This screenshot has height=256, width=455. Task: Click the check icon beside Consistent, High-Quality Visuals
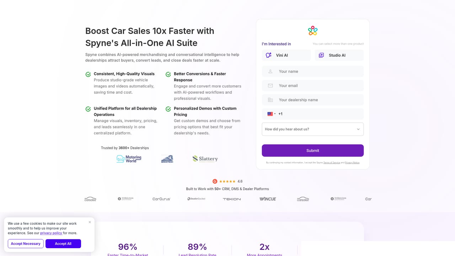[88, 74]
